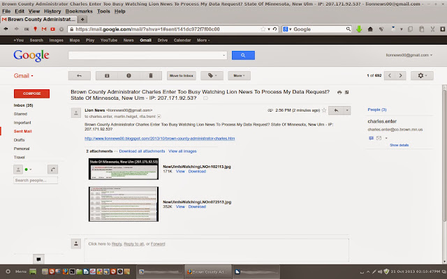Download NewUlmIsWatchingLNOn102113.jpg attachment

(197, 172)
